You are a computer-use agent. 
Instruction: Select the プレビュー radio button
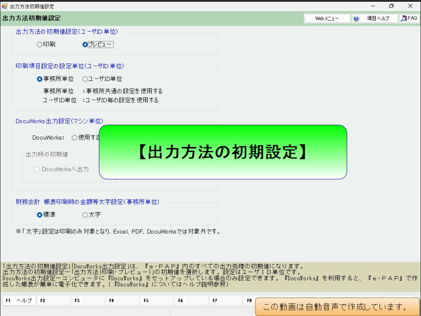98,45
